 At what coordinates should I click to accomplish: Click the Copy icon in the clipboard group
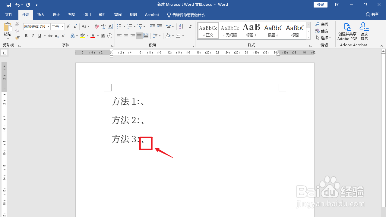pyautogui.click(x=17, y=31)
